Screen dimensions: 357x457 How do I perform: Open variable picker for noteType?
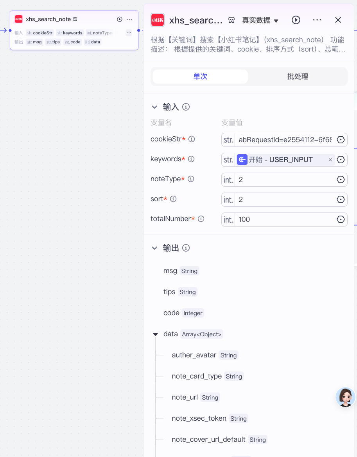pyautogui.click(x=341, y=180)
